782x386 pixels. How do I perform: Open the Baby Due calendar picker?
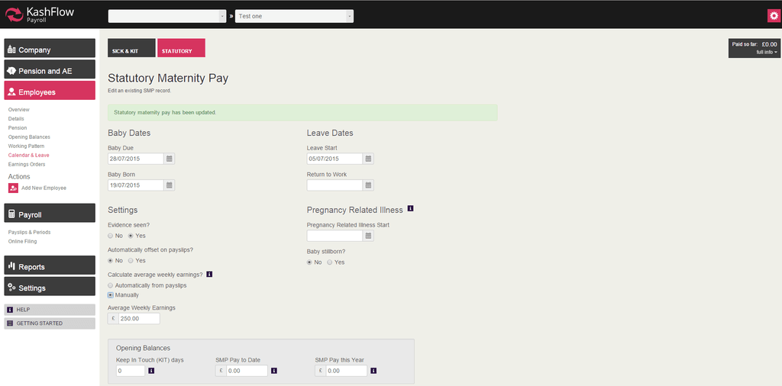point(170,159)
